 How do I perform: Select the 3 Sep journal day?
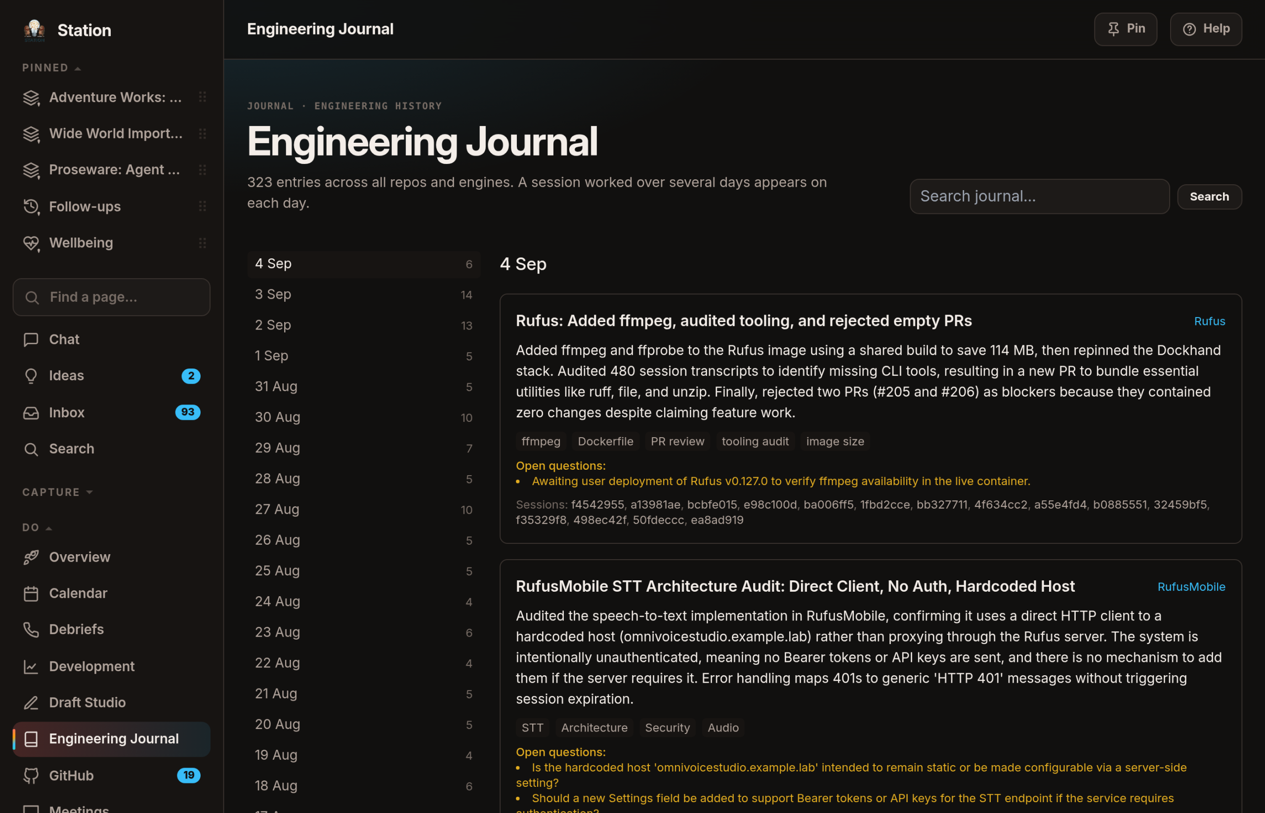364,294
